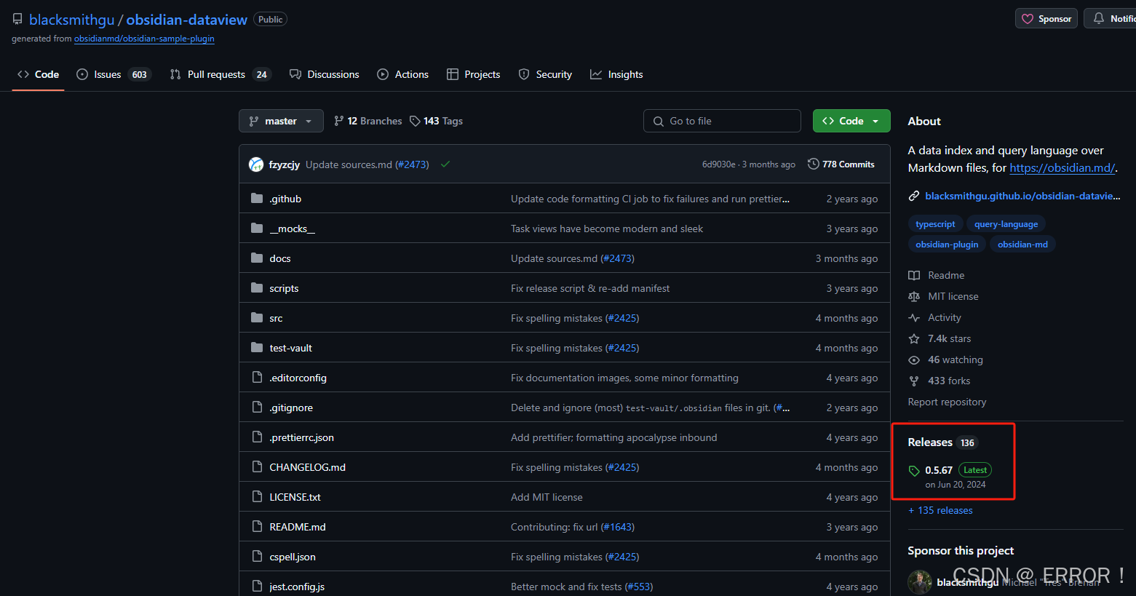Open the LICENSE.txt file

[295, 497]
